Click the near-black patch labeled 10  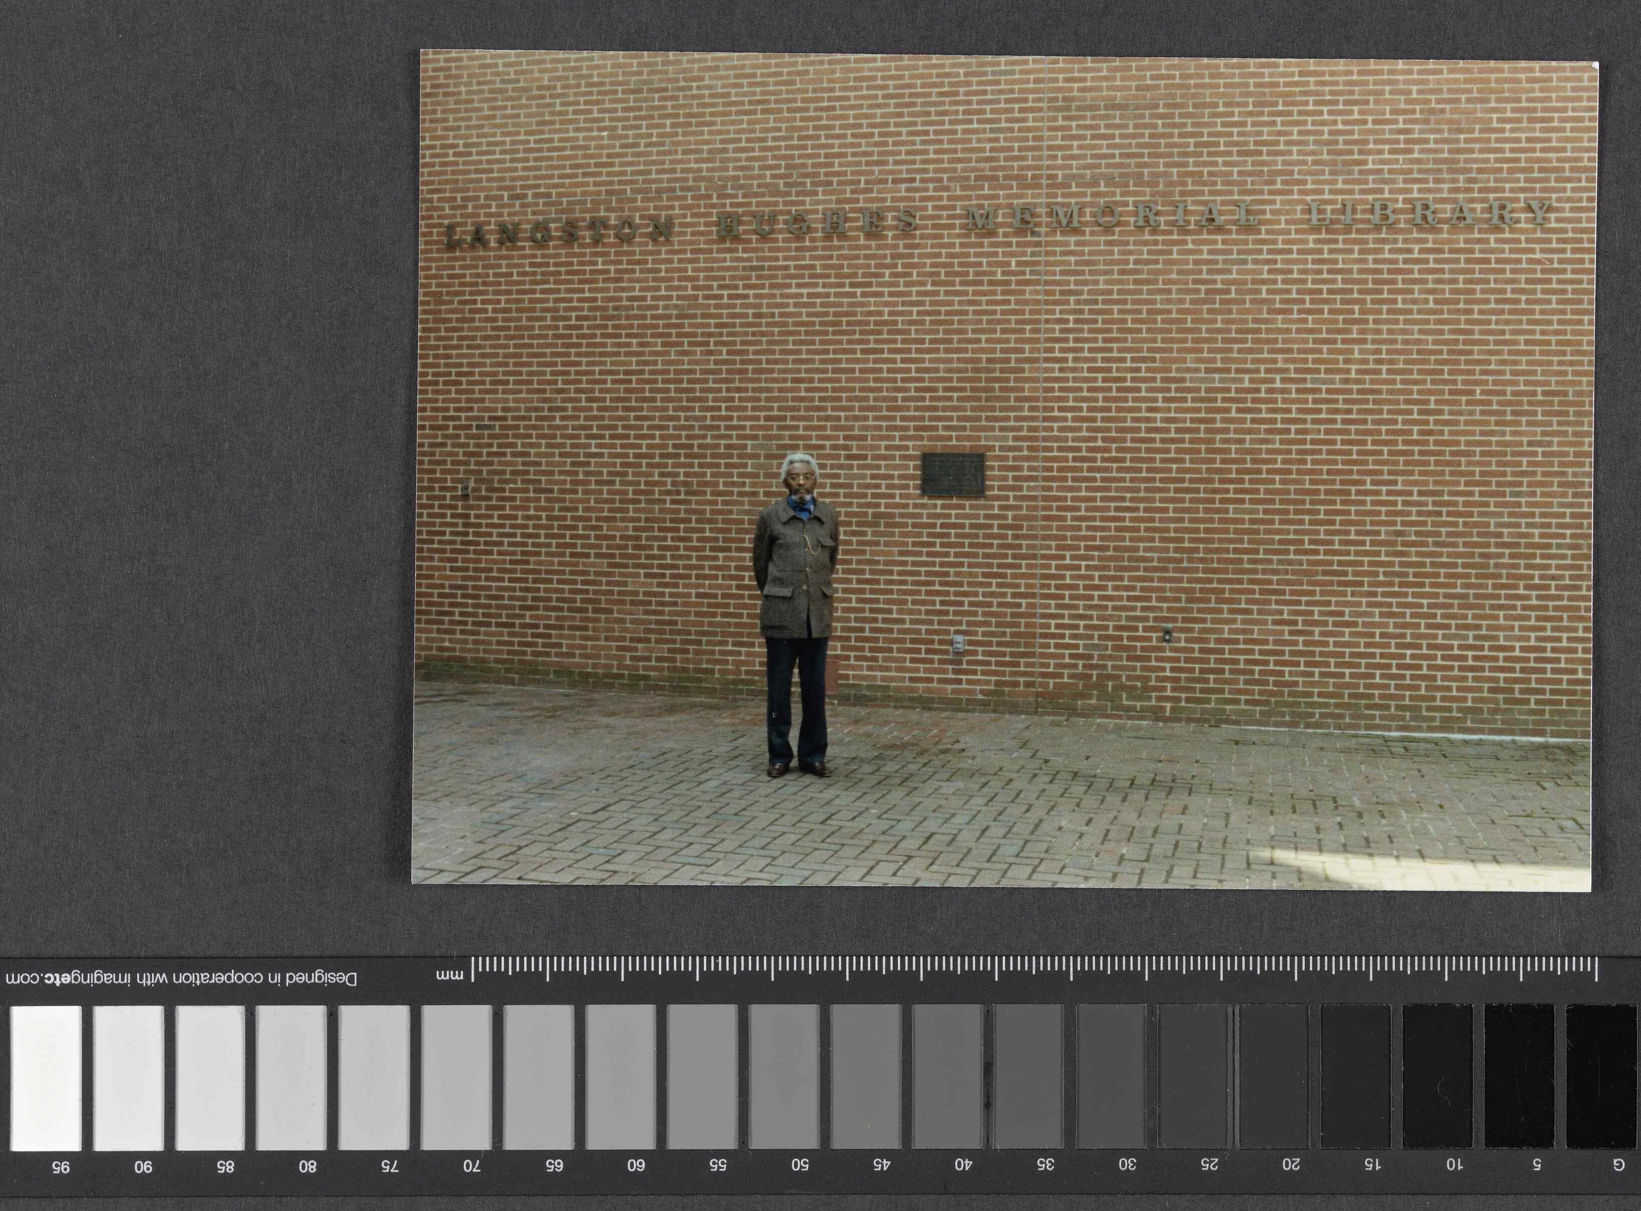(1438, 1076)
